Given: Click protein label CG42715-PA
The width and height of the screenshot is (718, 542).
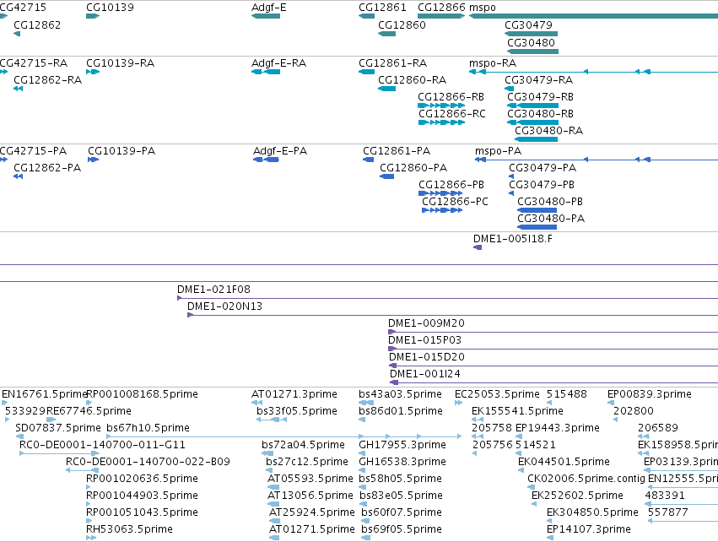Looking at the screenshot, I should pos(33,151).
